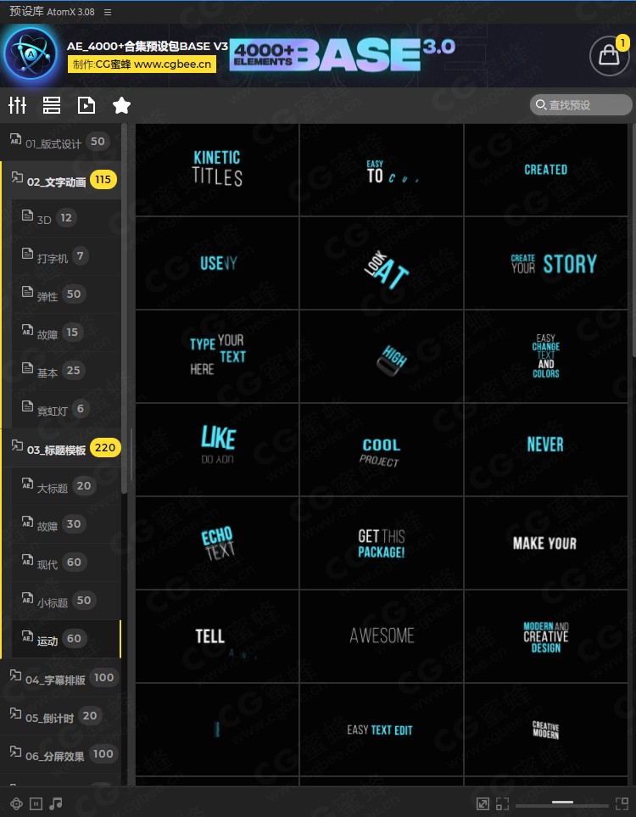The image size is (636, 817).
Task: Select the CREATED preset thumbnail
Action: point(546,170)
